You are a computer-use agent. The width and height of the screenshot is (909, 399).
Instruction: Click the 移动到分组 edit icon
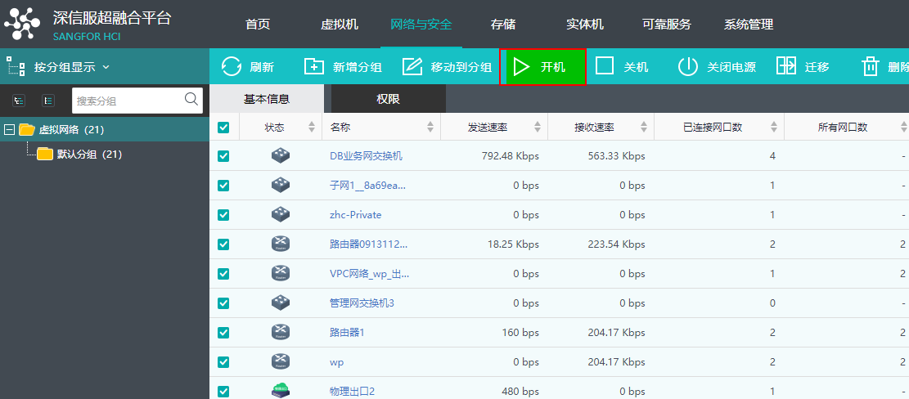coord(412,66)
